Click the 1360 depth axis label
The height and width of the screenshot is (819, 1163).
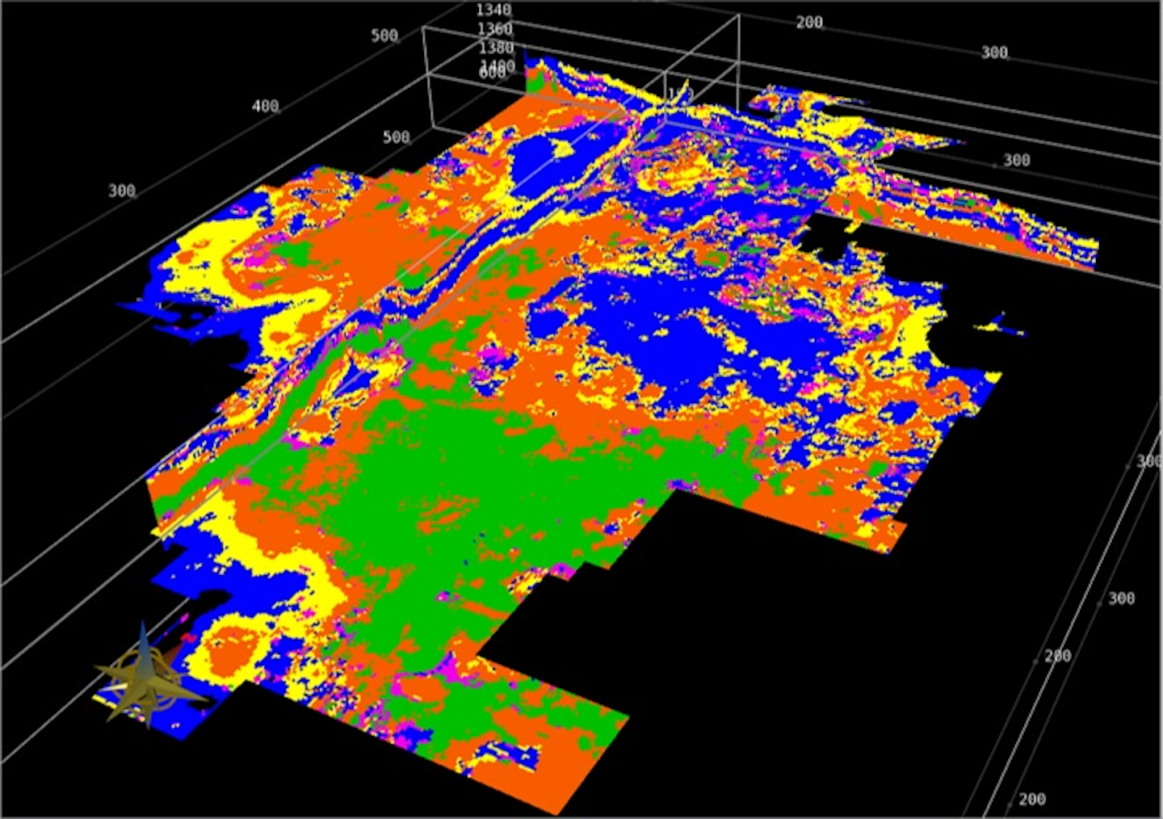coord(494,30)
